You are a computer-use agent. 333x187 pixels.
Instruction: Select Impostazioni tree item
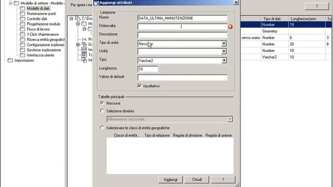[24, 60]
